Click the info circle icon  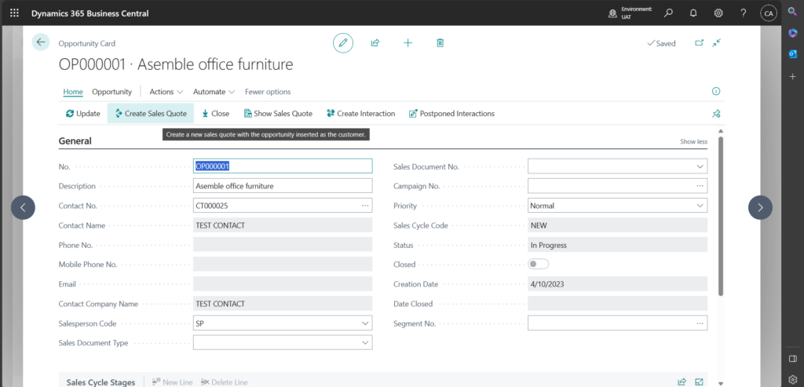coord(716,91)
